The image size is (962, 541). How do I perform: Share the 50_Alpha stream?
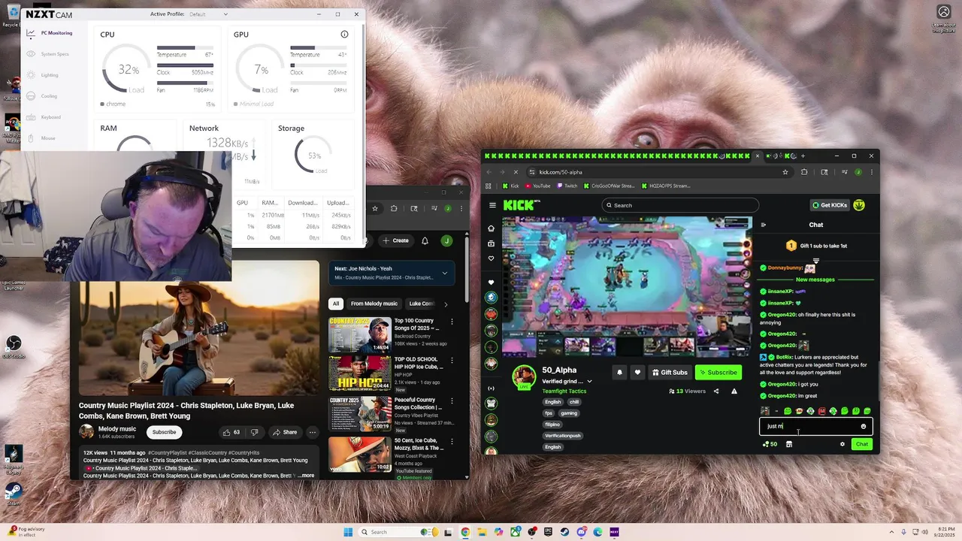[716, 391]
